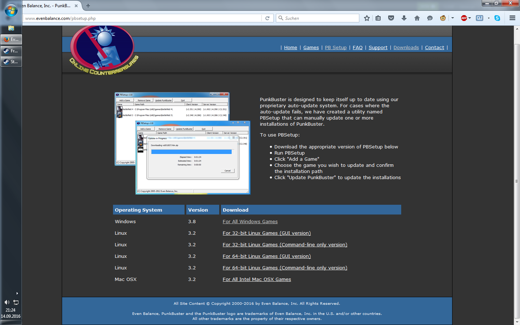The image size is (520, 325).
Task: Expand the Adblock Plus dropdown arrow
Action: tap(470, 18)
